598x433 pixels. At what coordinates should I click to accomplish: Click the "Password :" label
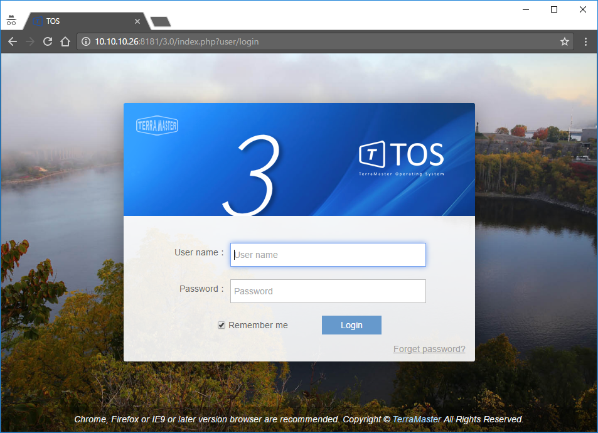click(201, 289)
